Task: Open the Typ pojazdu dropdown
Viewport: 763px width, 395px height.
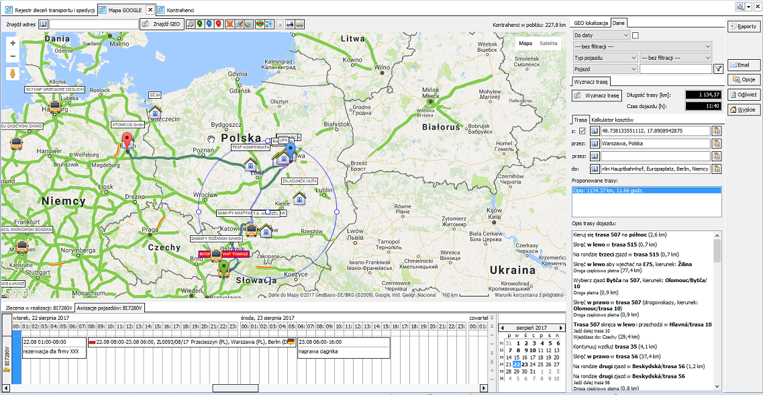Action: pyautogui.click(x=605, y=58)
